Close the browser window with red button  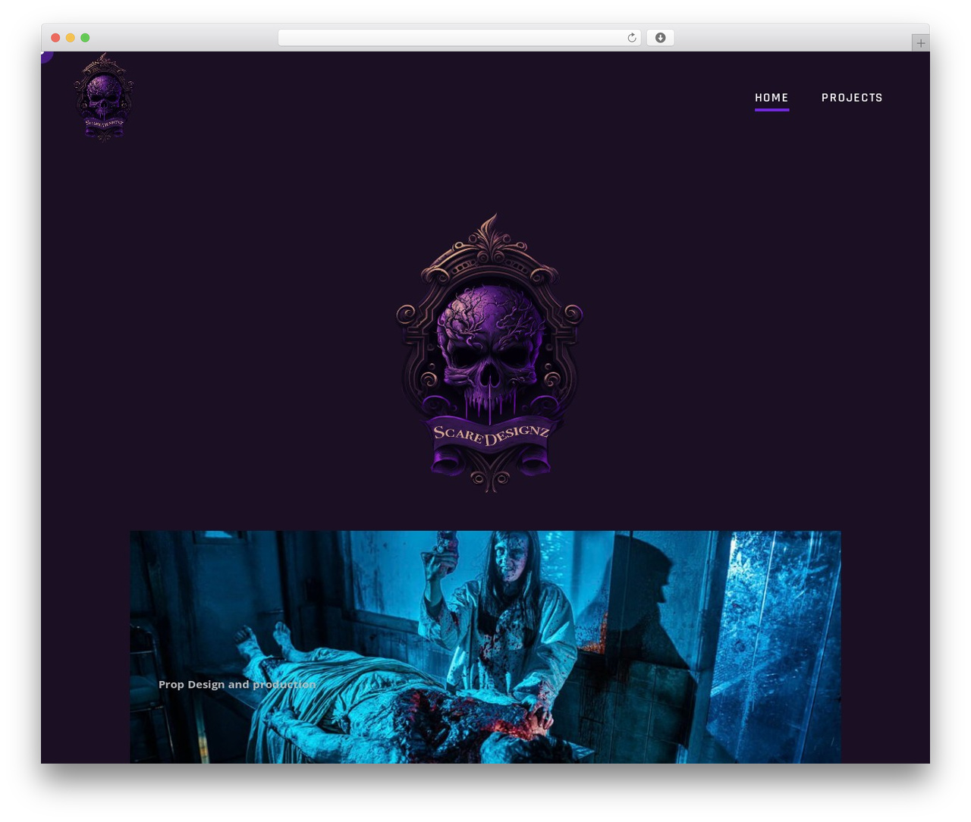point(55,38)
